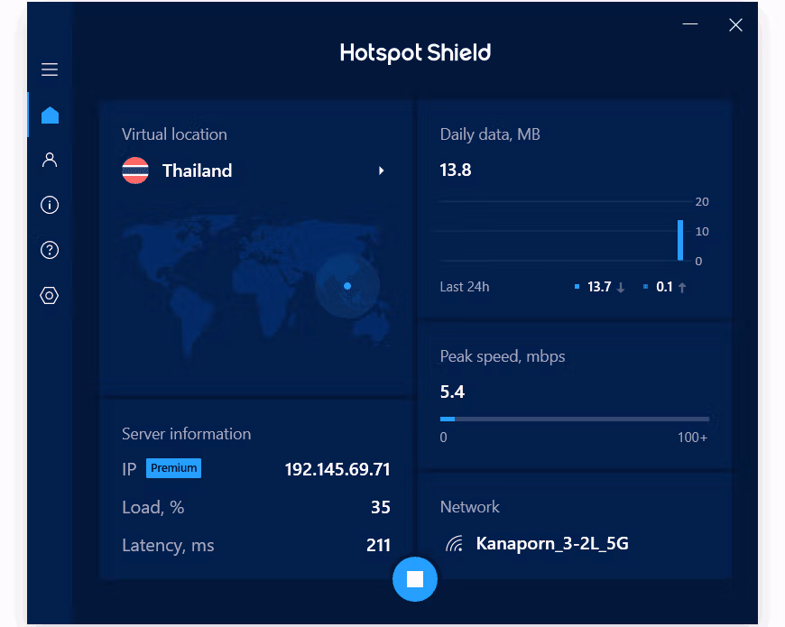Click the Peak speed, mbps heading
The image size is (785, 627).
pyautogui.click(x=503, y=356)
